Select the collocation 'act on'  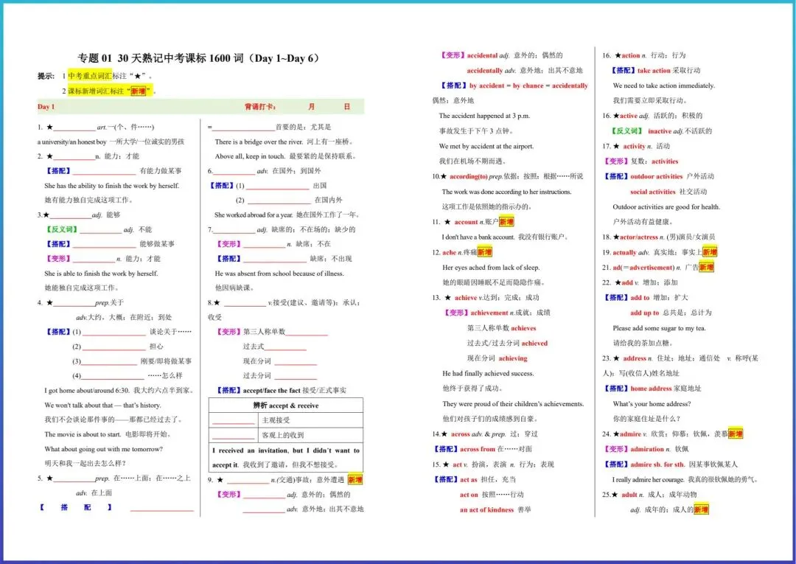pos(469,495)
